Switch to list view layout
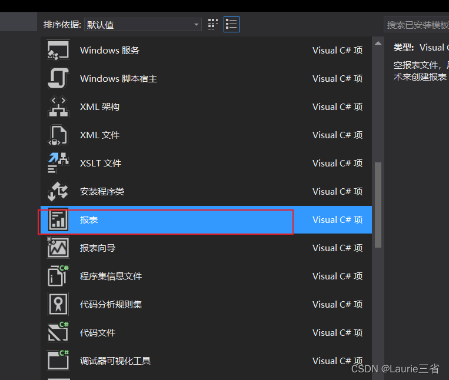Image resolution: width=449 pixels, height=380 pixels. pyautogui.click(x=231, y=24)
